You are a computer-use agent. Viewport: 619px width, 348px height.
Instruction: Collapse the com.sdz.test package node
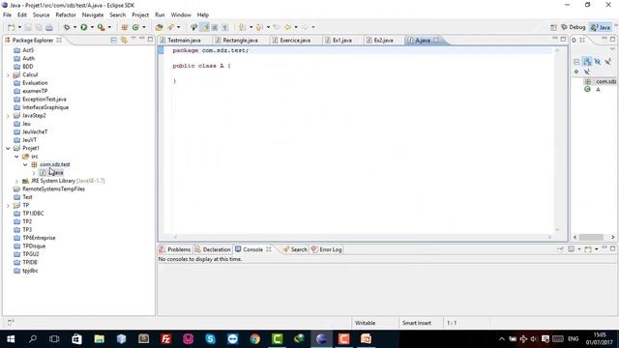coord(25,164)
